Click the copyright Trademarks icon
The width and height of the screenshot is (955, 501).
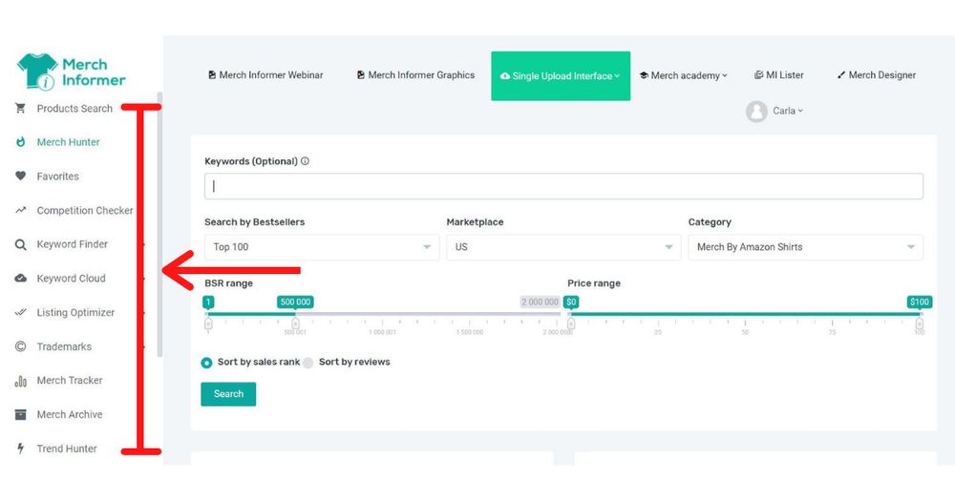(21, 346)
